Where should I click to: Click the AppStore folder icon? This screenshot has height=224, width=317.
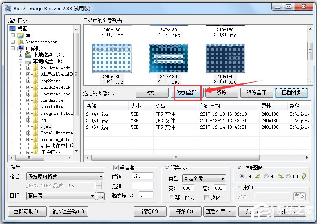[x=35, y=81]
